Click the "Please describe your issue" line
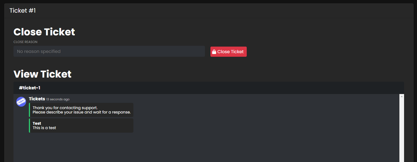The width and height of the screenshot is (417, 162). [x=82, y=112]
